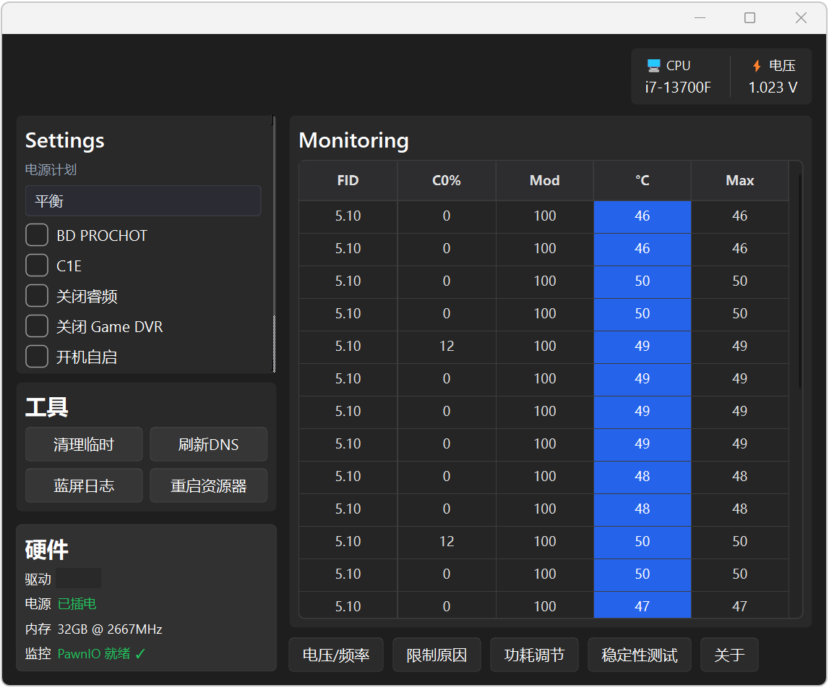Click the CPU monitor icon

[653, 66]
